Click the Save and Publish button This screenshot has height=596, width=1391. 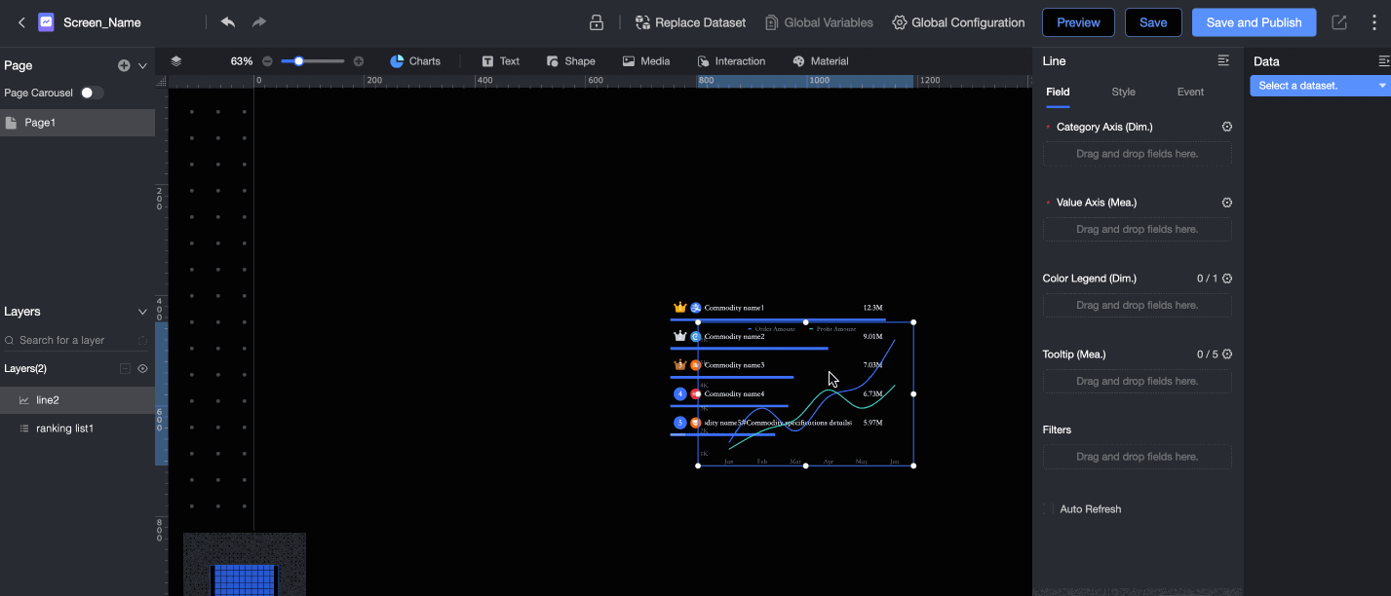click(1254, 22)
